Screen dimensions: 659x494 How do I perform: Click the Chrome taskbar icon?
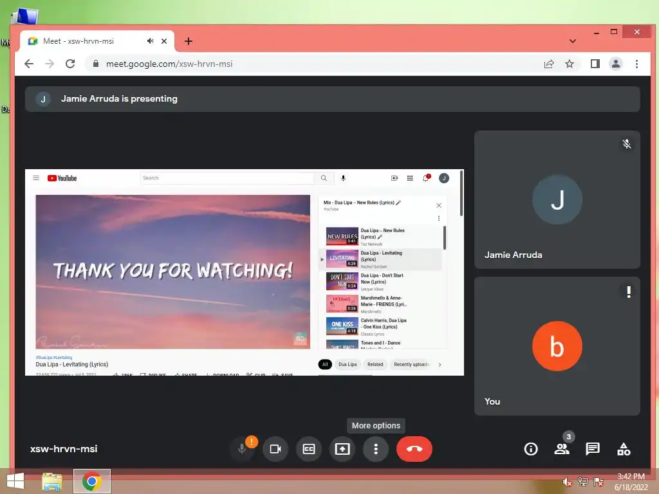(91, 481)
